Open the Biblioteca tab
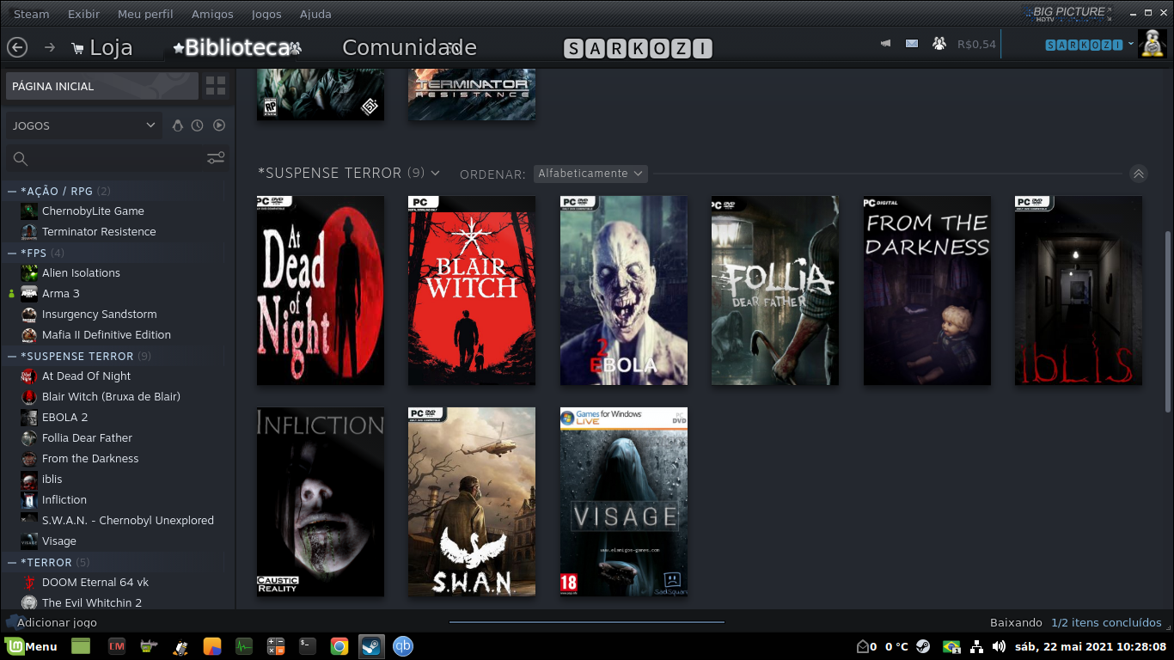1174x660 pixels. 236,47
